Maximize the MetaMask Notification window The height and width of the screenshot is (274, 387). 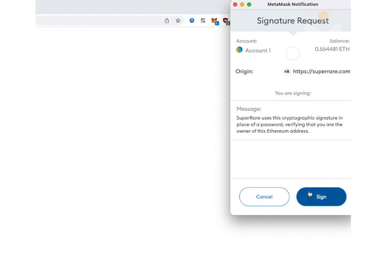249,5
